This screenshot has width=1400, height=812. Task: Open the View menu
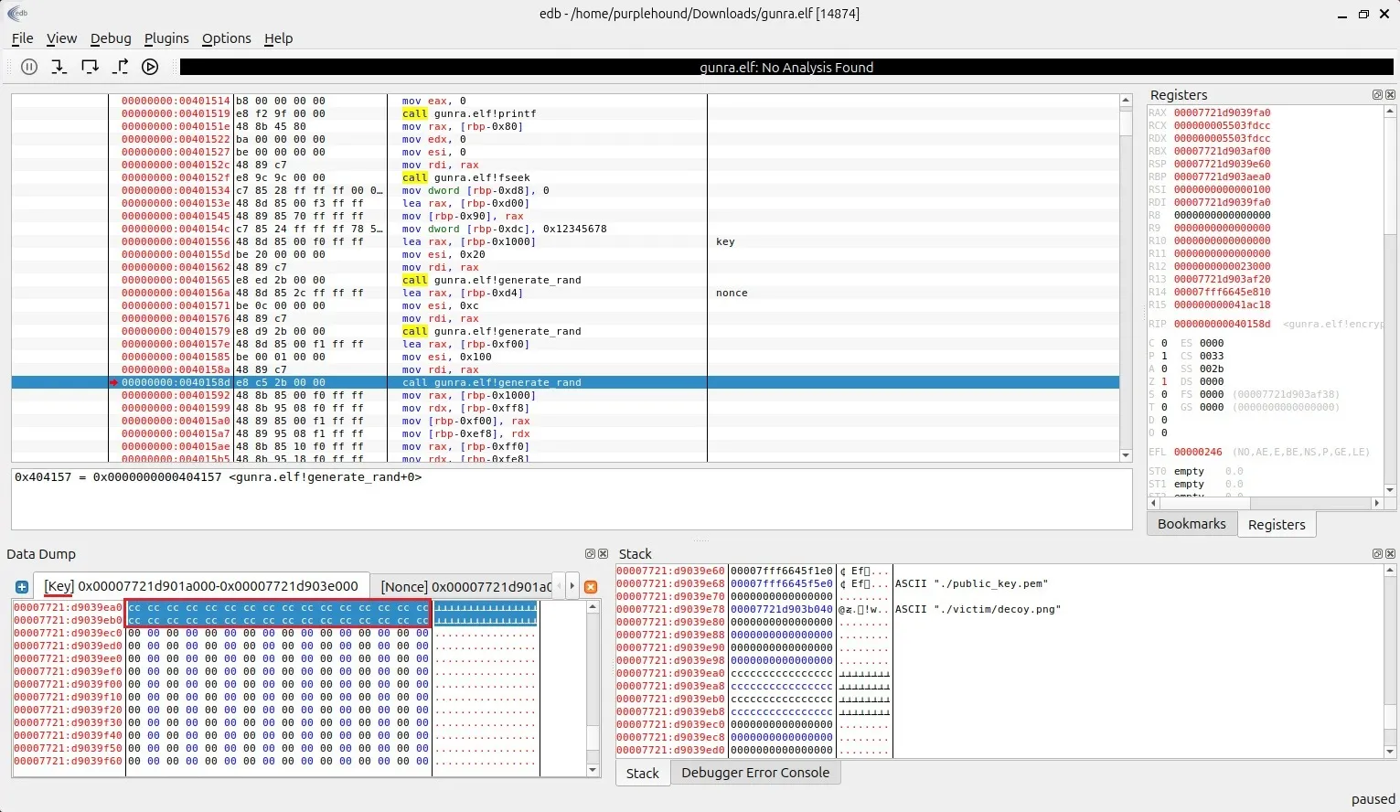click(x=61, y=38)
